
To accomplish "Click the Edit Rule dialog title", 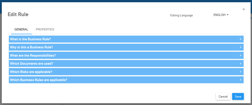I will click(18, 14).
